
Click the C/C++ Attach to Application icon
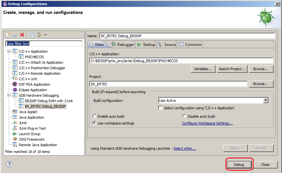tap(15, 62)
